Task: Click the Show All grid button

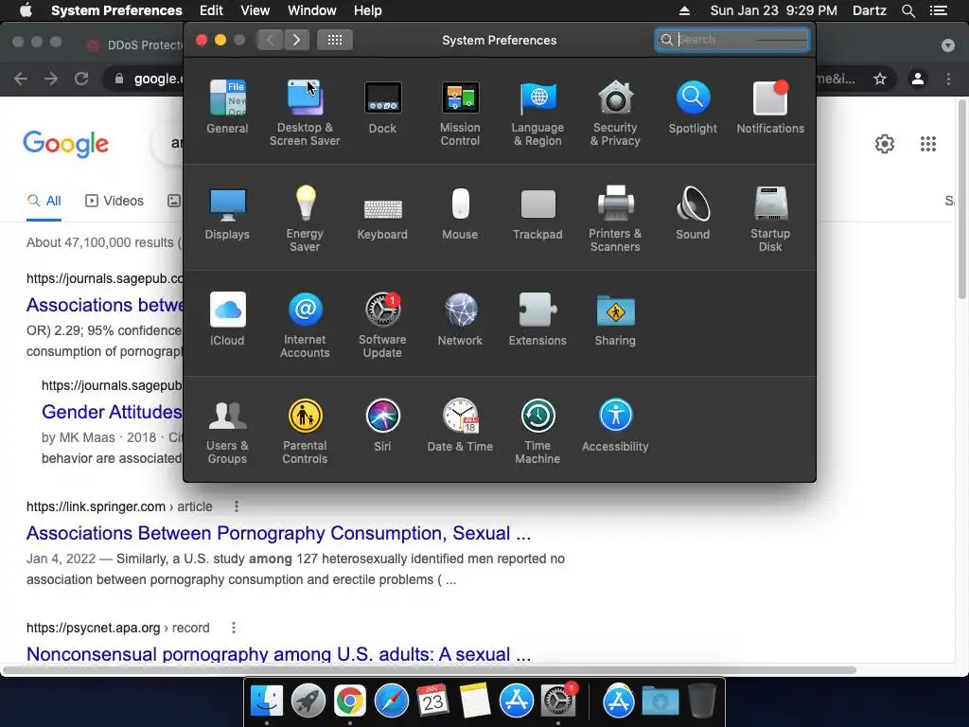Action: click(335, 40)
